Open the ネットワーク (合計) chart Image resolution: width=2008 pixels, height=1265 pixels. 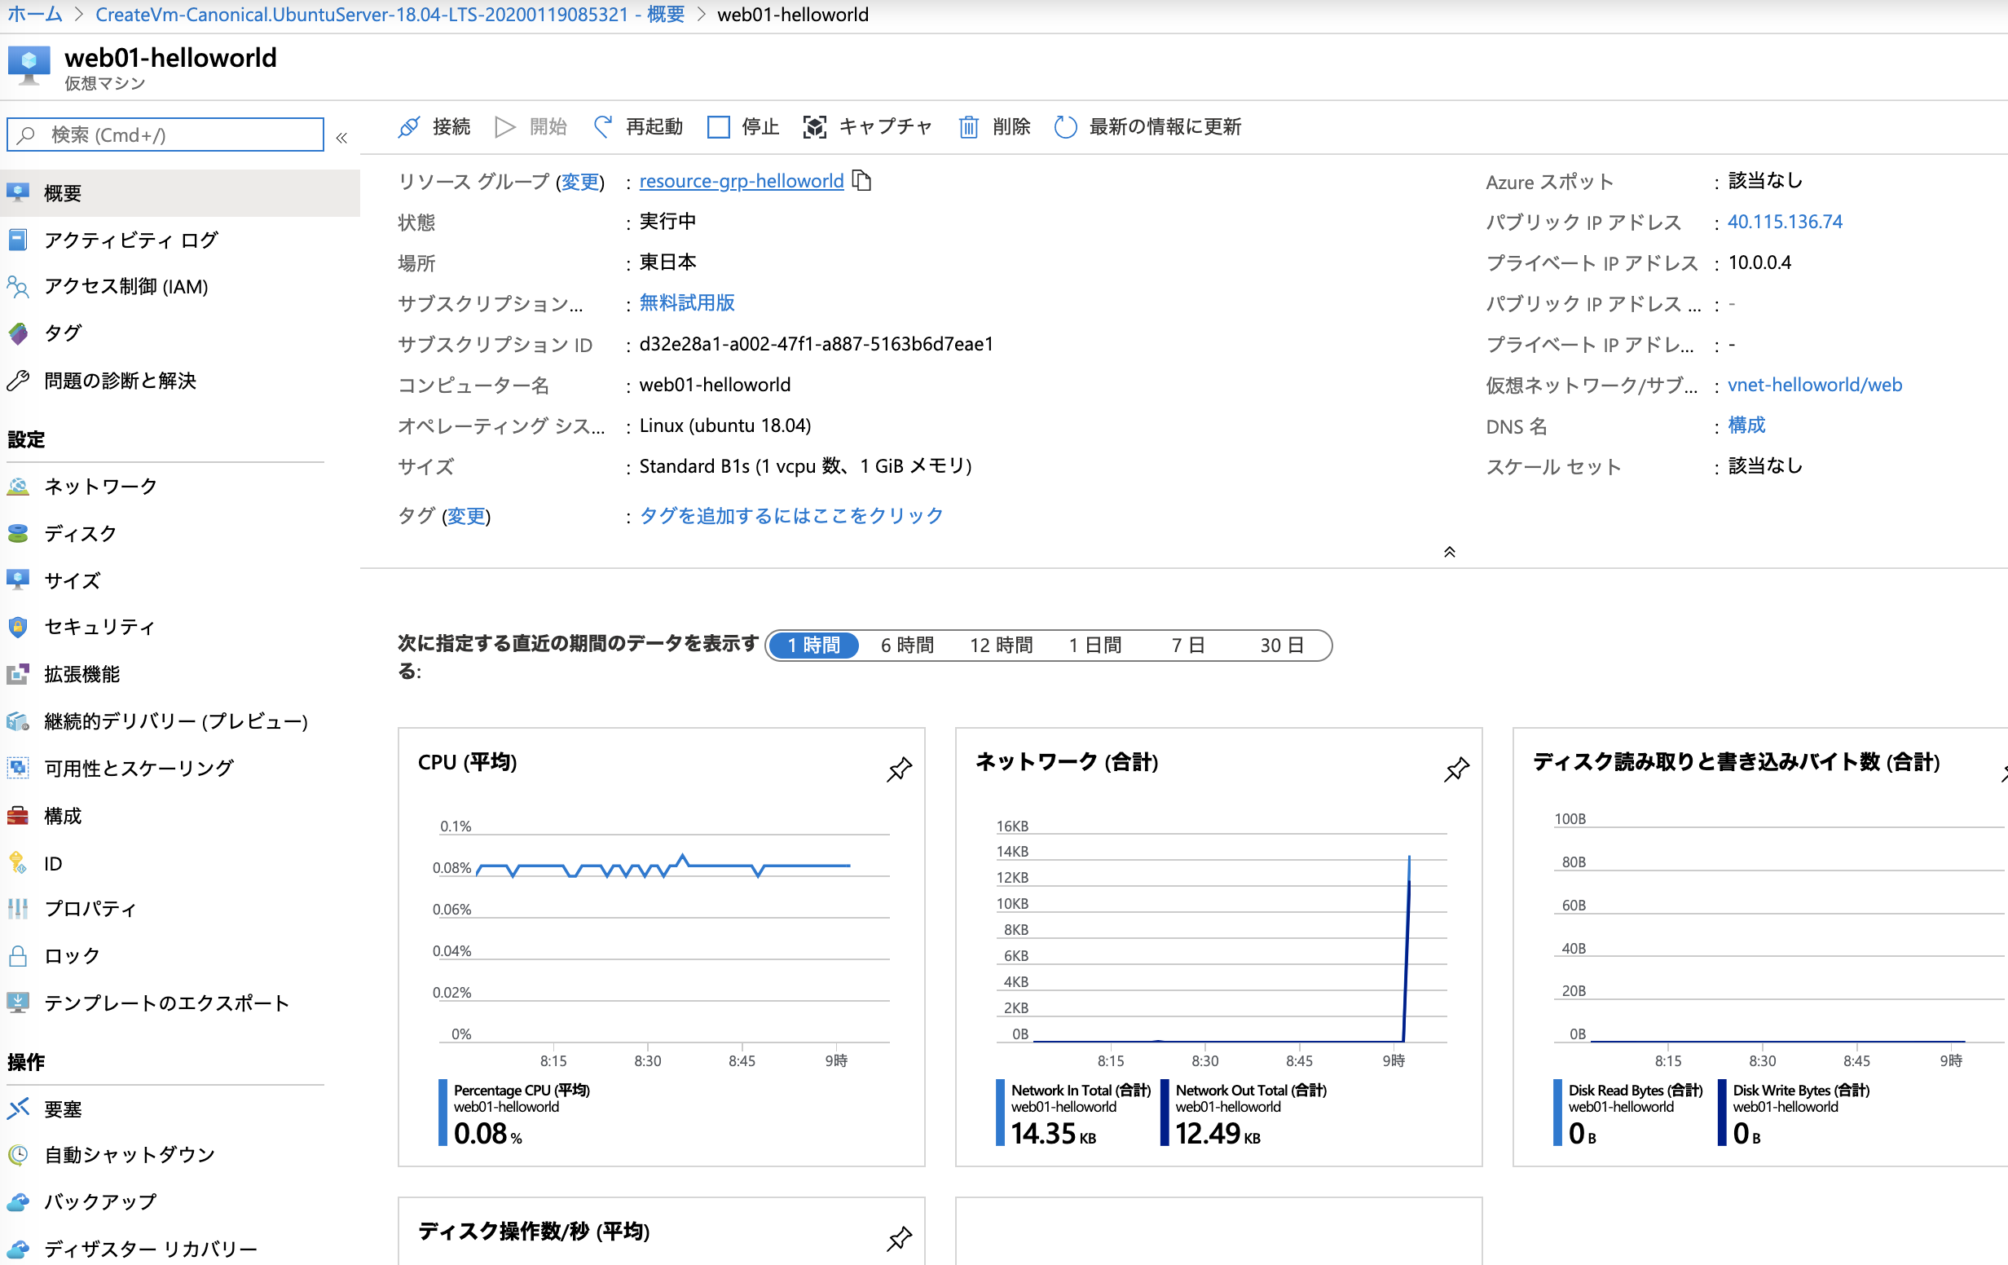click(x=1218, y=946)
